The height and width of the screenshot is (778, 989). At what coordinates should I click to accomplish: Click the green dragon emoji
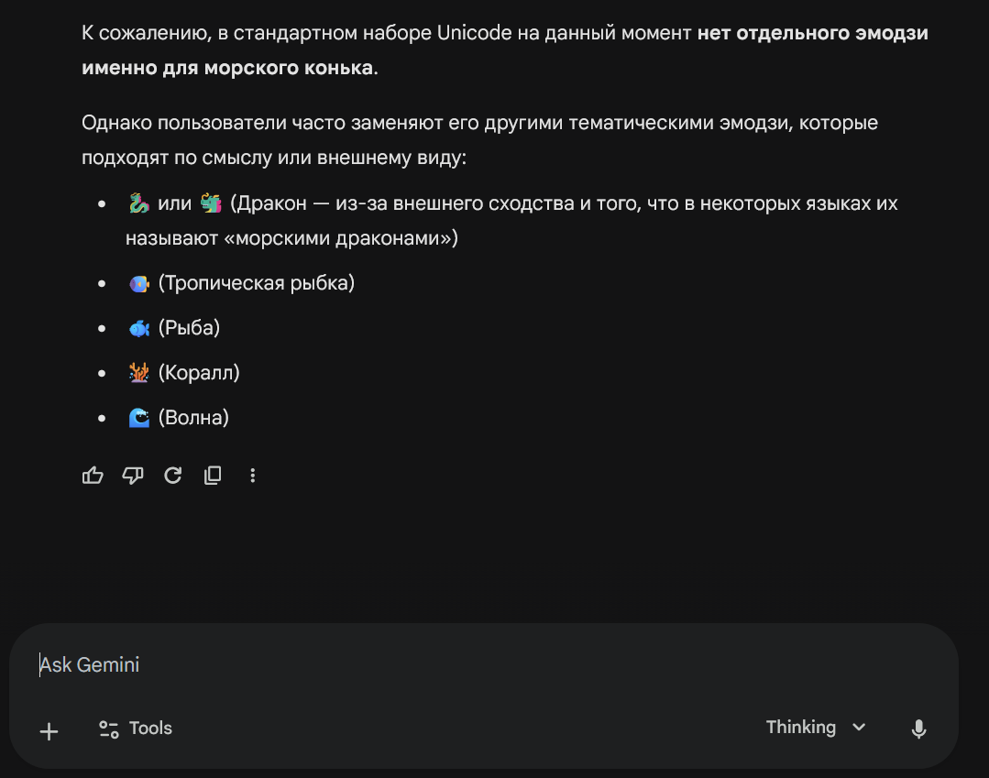click(x=138, y=203)
